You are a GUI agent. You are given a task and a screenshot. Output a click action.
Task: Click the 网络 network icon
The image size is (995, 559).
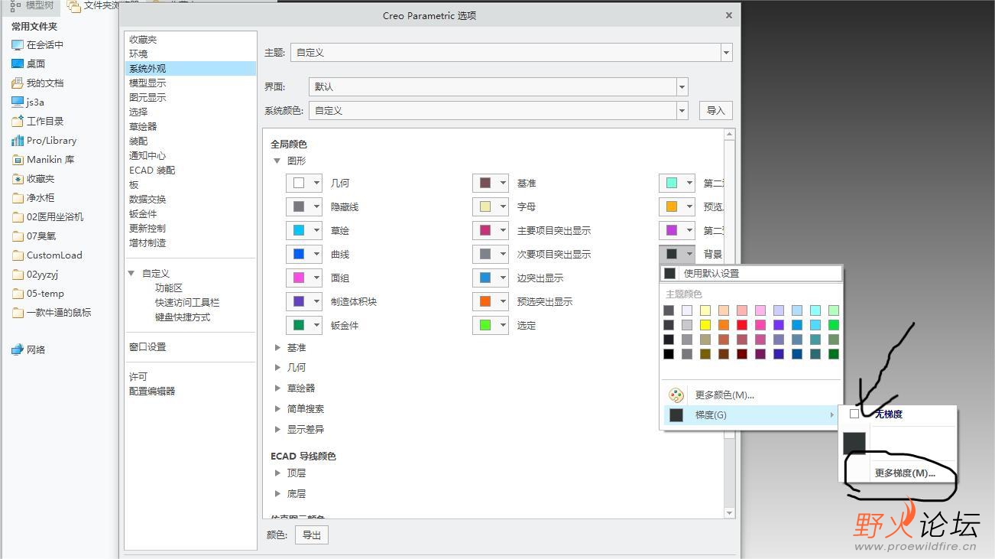(18, 350)
